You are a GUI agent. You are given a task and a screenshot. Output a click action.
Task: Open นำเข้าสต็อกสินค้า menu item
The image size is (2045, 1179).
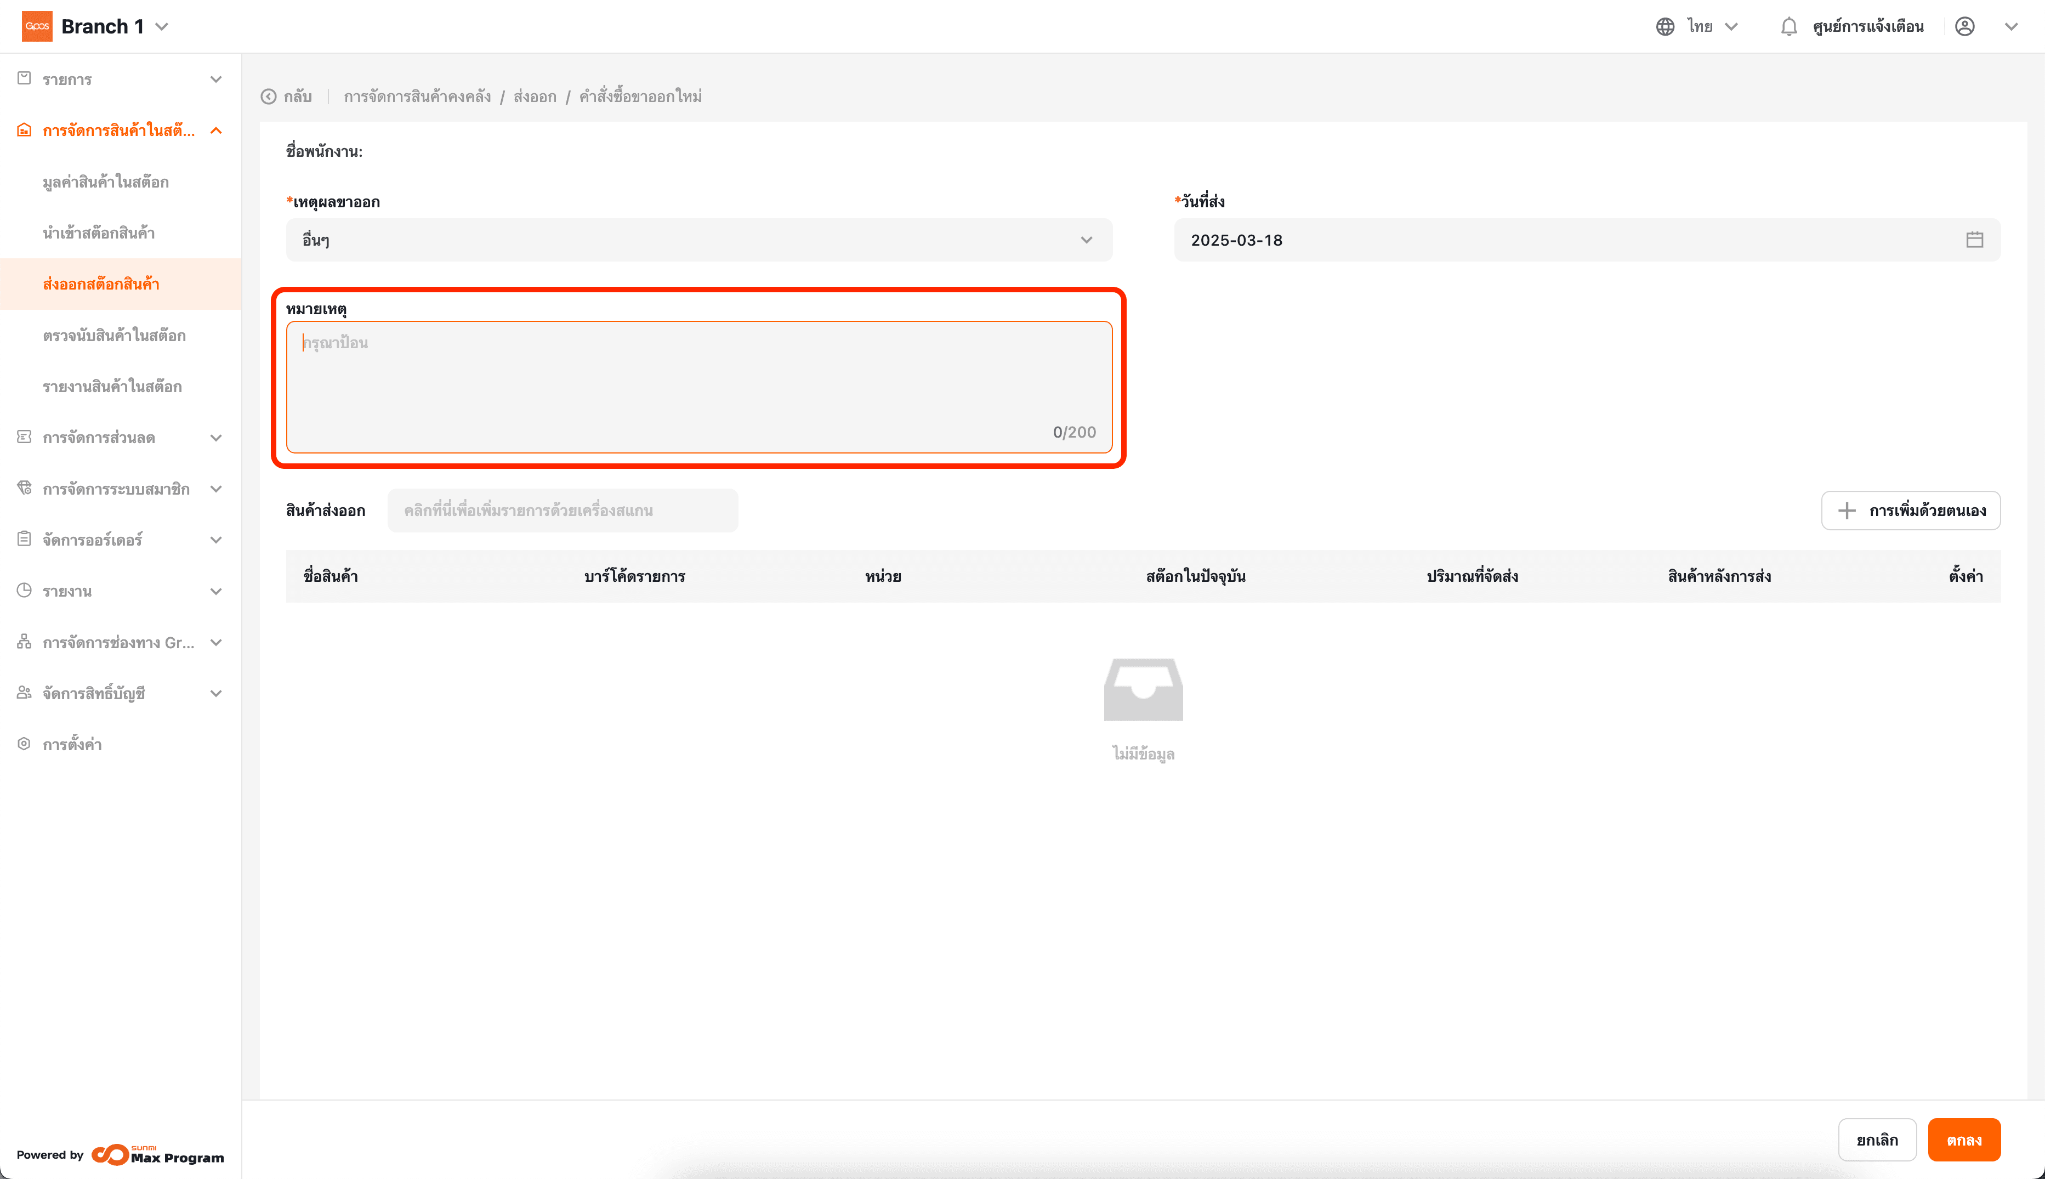pos(99,233)
